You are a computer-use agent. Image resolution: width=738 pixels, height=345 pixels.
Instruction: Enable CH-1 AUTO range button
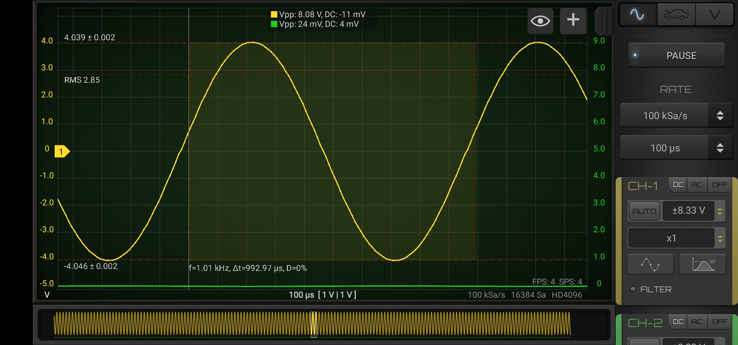[644, 211]
